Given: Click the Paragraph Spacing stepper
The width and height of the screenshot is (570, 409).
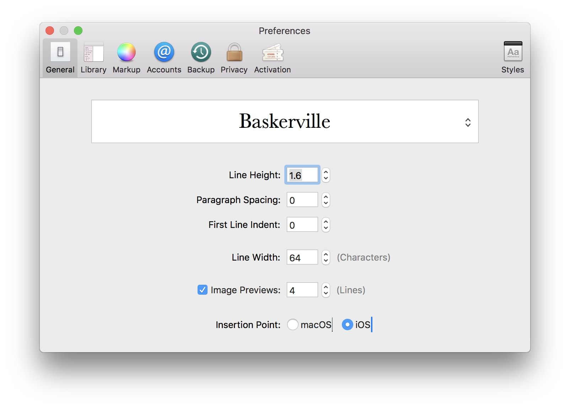Looking at the screenshot, I should pos(326,200).
